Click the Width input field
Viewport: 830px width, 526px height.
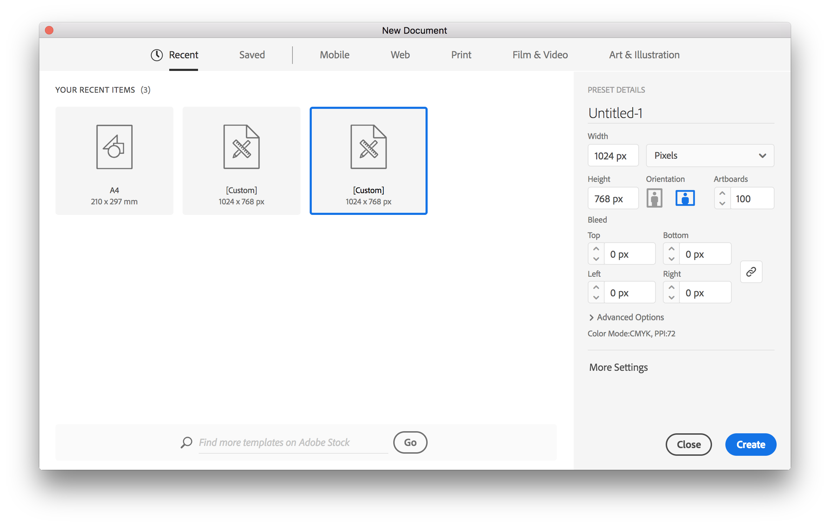tap(613, 156)
